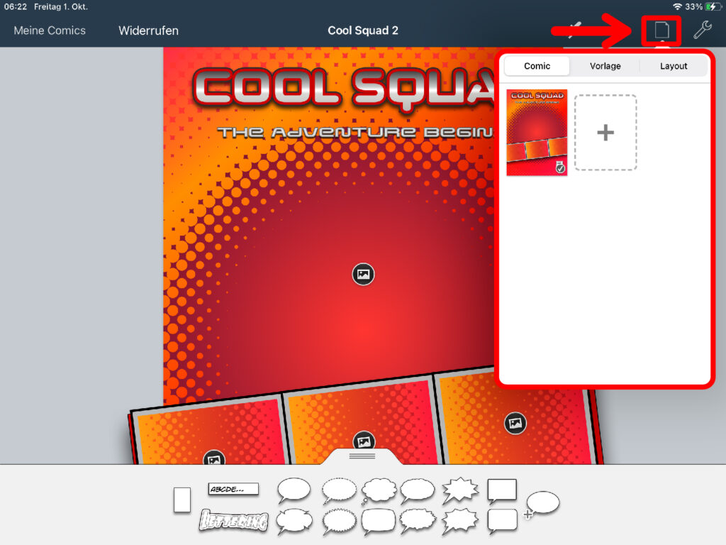Pick the thought cloud bubble with trailing dots
This screenshot has height=545, width=726.
click(379, 490)
